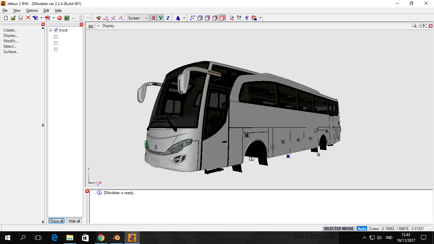Click the Zoom Extents icon near the viewport corner
Screen dimensions: 434x244
click(425, 26)
